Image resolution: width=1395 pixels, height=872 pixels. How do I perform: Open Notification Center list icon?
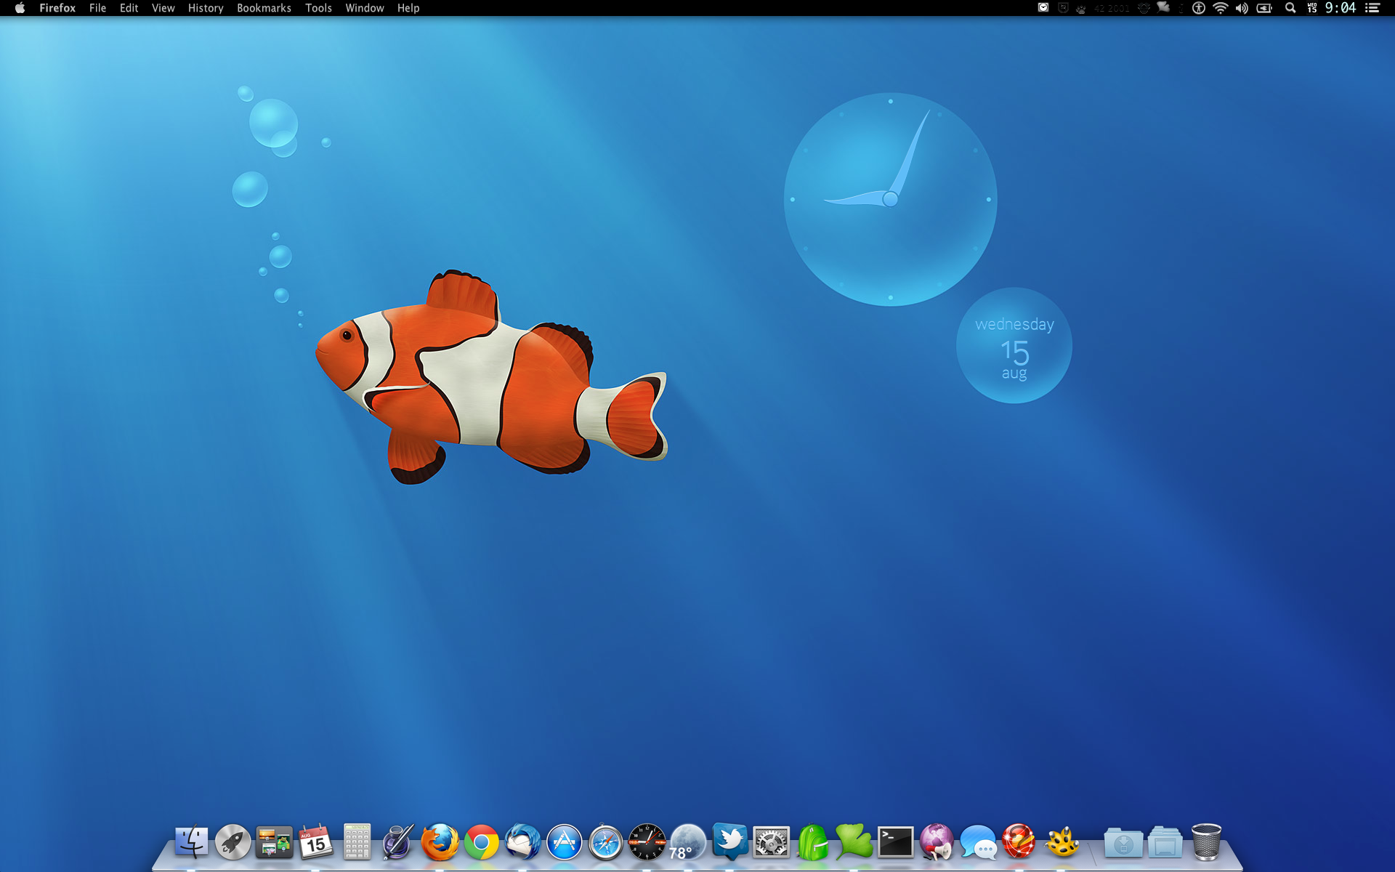click(x=1372, y=8)
